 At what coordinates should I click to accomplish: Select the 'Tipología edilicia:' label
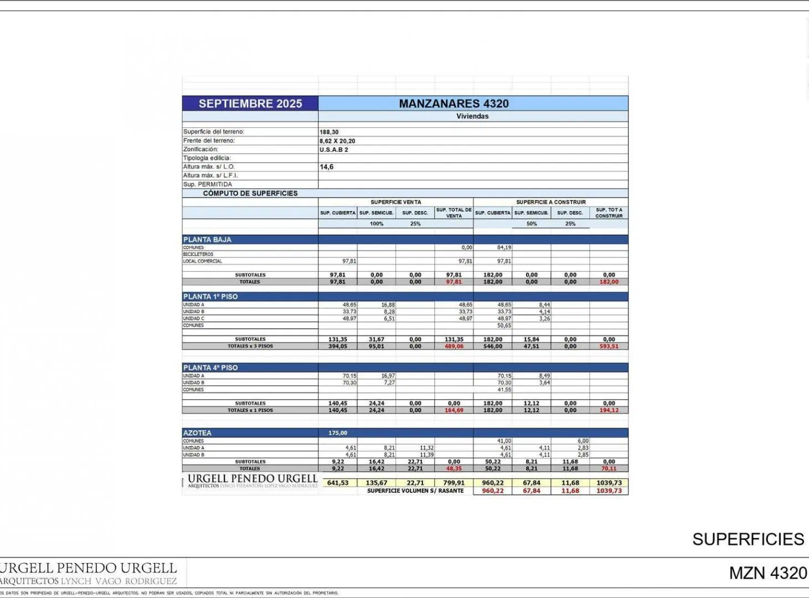coord(207,158)
